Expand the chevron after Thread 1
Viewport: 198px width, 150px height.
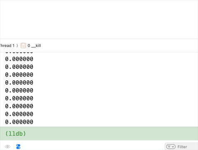point(17,46)
